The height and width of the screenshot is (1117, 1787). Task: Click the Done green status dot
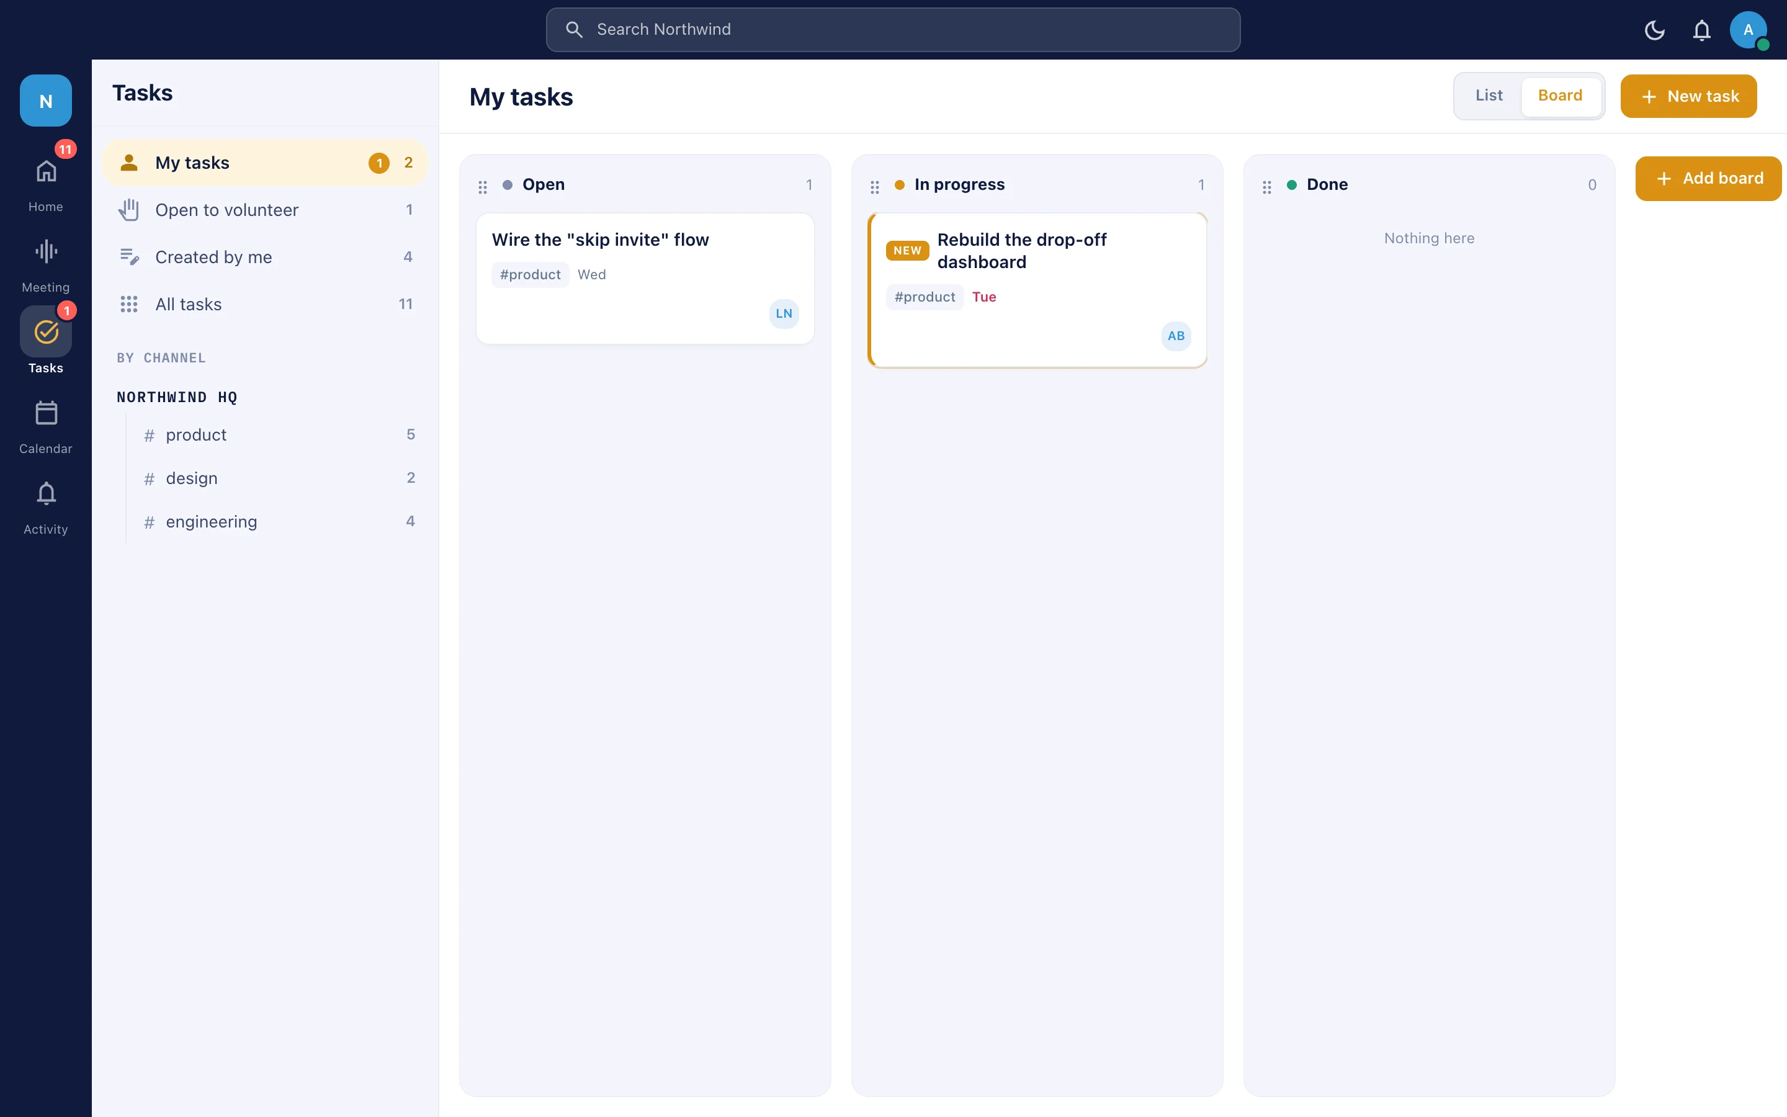pos(1291,185)
